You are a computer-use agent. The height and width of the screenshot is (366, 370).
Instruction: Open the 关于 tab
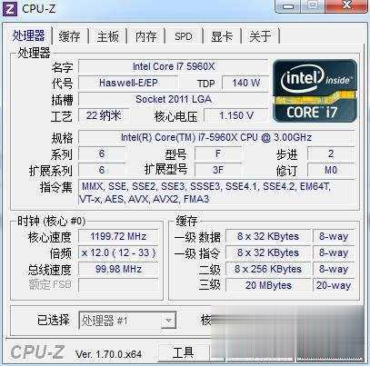pyautogui.click(x=260, y=36)
